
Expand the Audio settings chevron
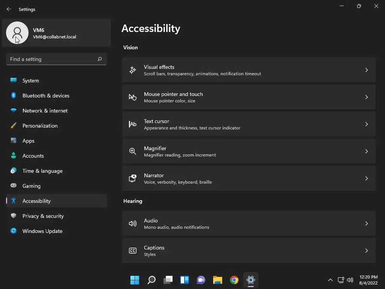366,224
